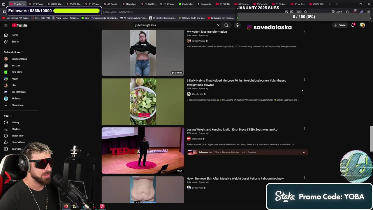Open ClipsVonClaus subscription channel

[19, 59]
